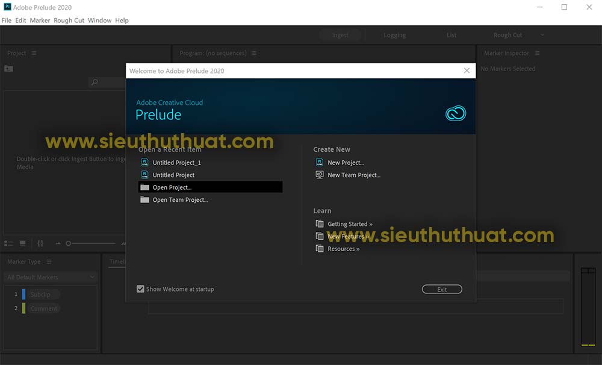The width and height of the screenshot is (602, 365).
Task: Click the Exit button
Action: pyautogui.click(x=442, y=289)
